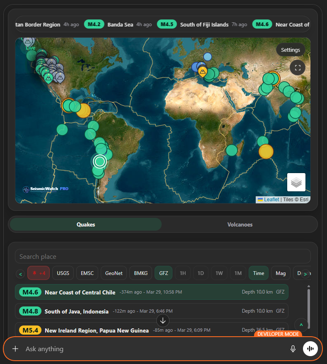Viewport: 327px width, 364px height.
Task: Click the down arrow to jump down
Action: (163, 321)
